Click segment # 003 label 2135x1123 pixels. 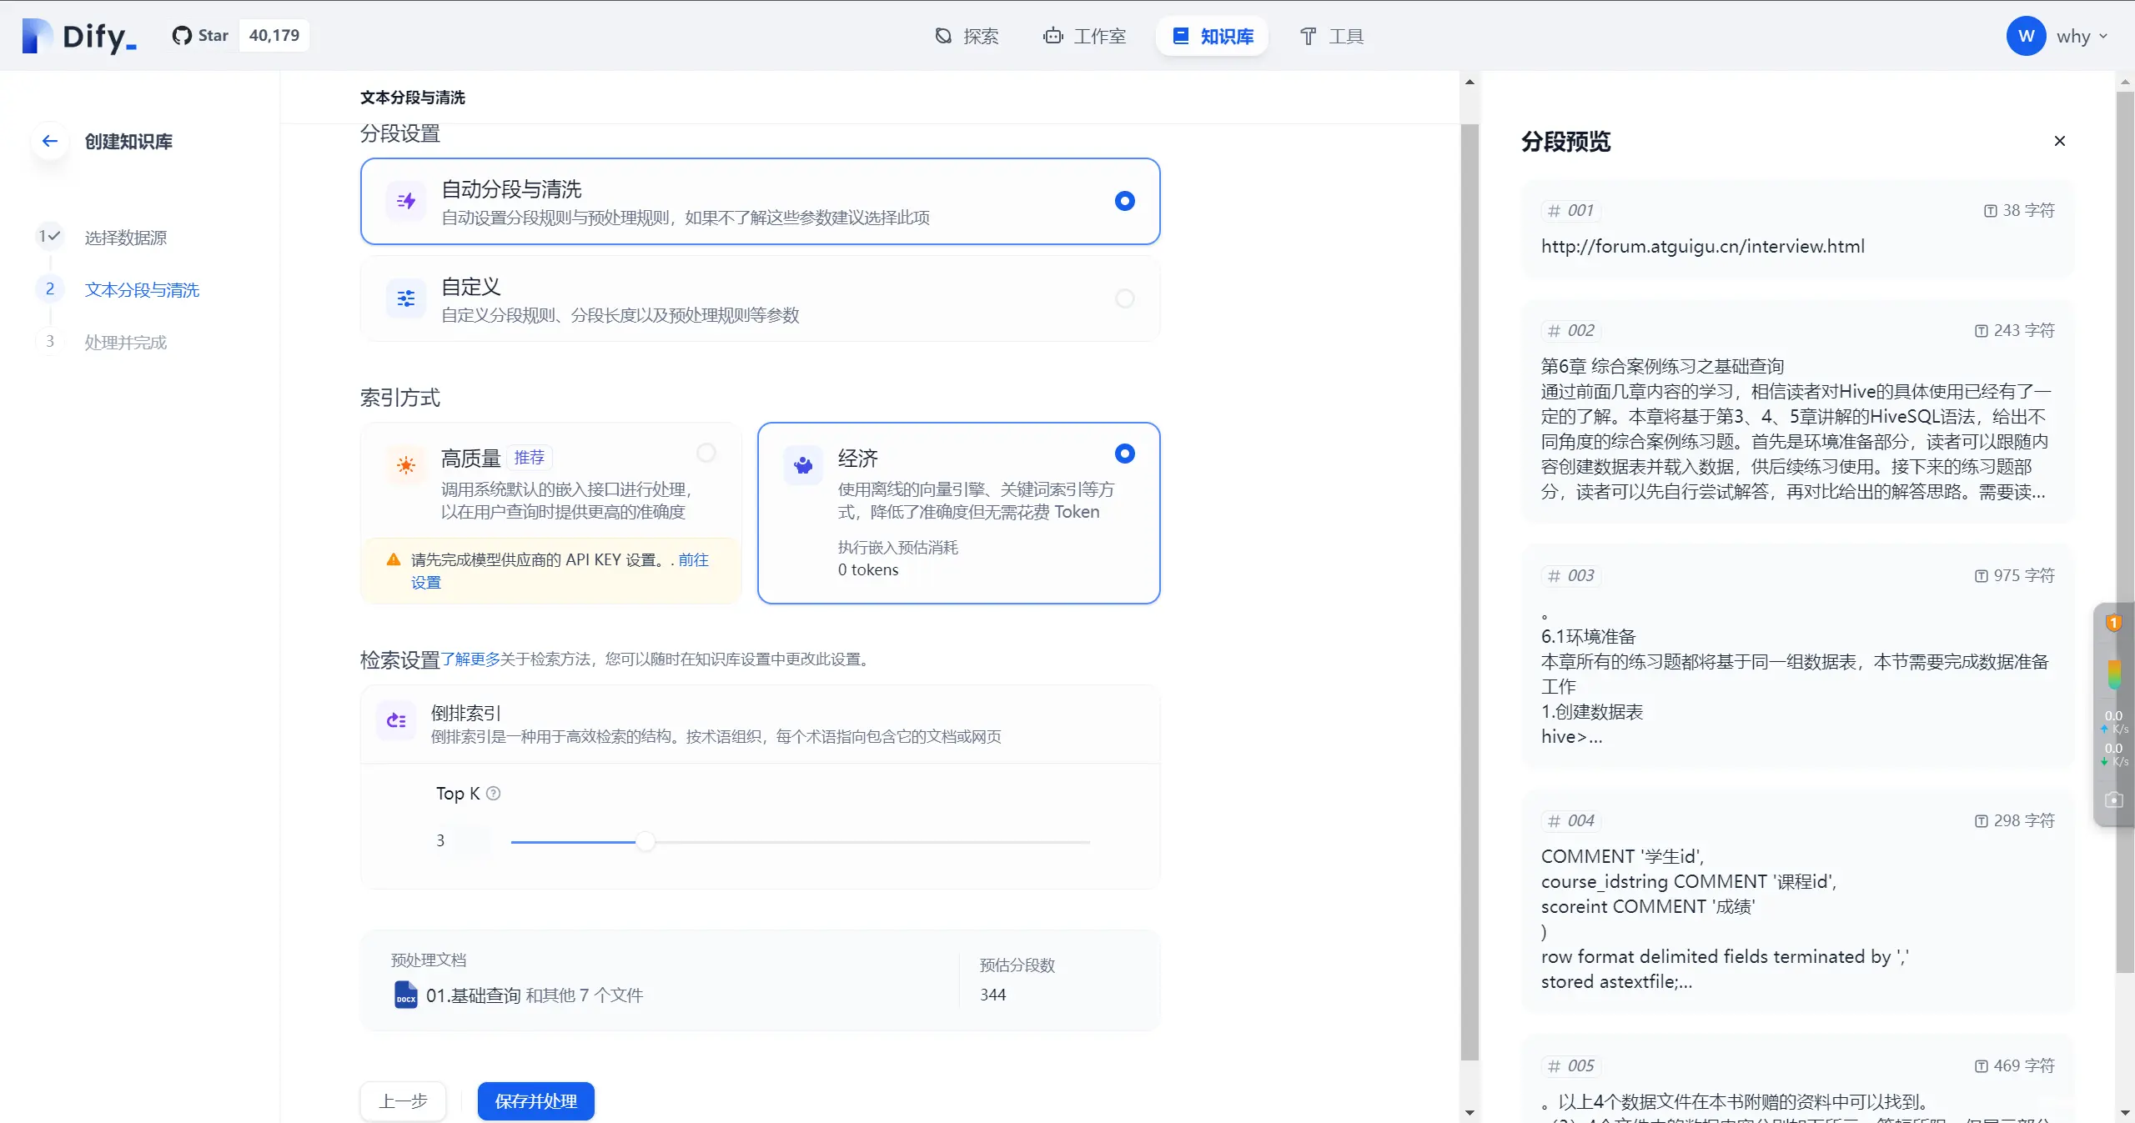tap(1571, 576)
